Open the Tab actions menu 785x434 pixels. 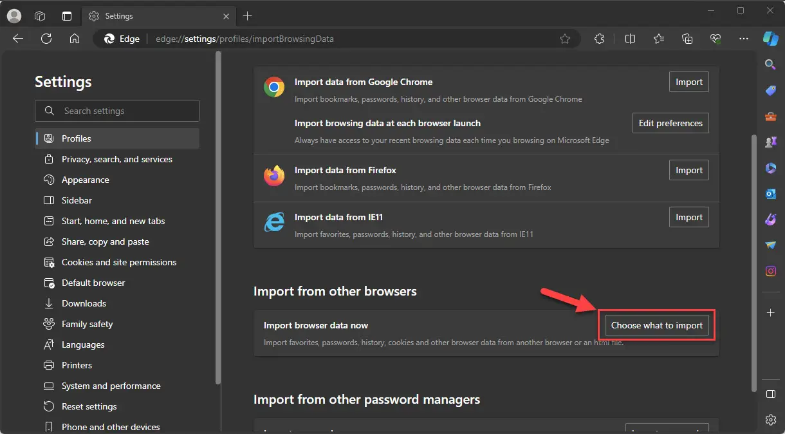pos(67,16)
